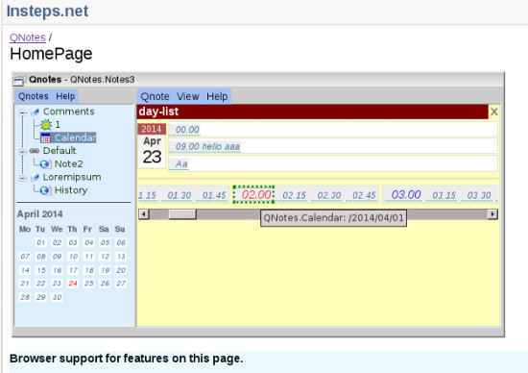Open the Insteps.net site title
Image resolution: width=528 pixels, height=373 pixels.
point(47,11)
